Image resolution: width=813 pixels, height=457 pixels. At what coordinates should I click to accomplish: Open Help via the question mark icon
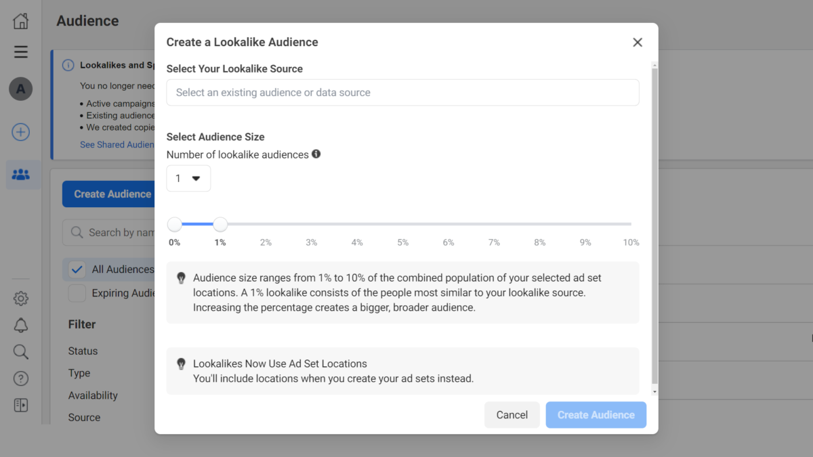20,378
